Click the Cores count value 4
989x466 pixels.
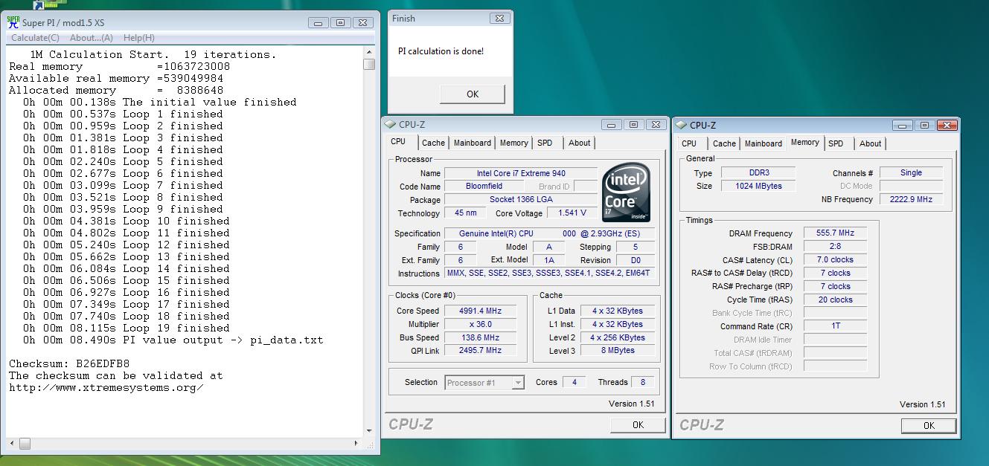574,382
